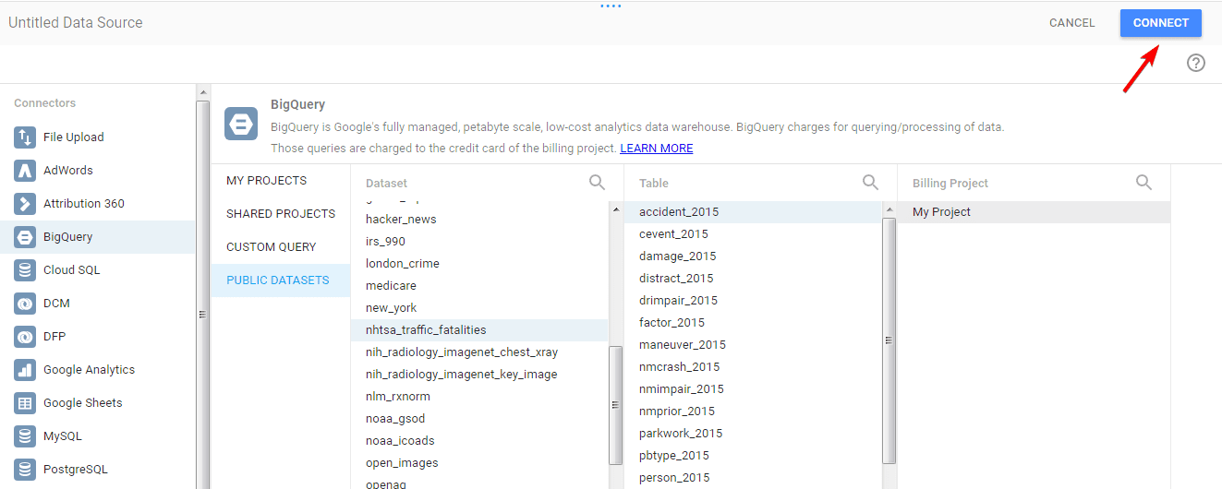Search datasets with the magnifier icon
1222x489 pixels.
point(598,183)
